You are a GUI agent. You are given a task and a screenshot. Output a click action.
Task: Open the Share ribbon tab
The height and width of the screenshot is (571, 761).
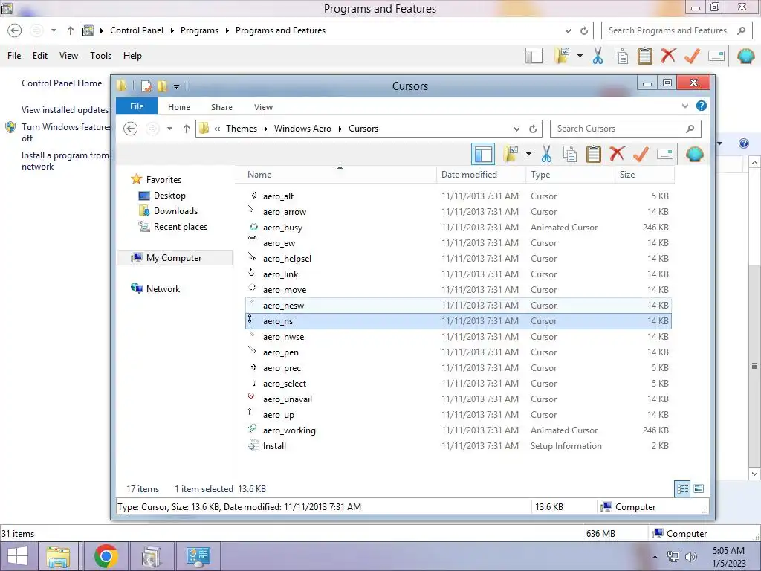coord(221,107)
